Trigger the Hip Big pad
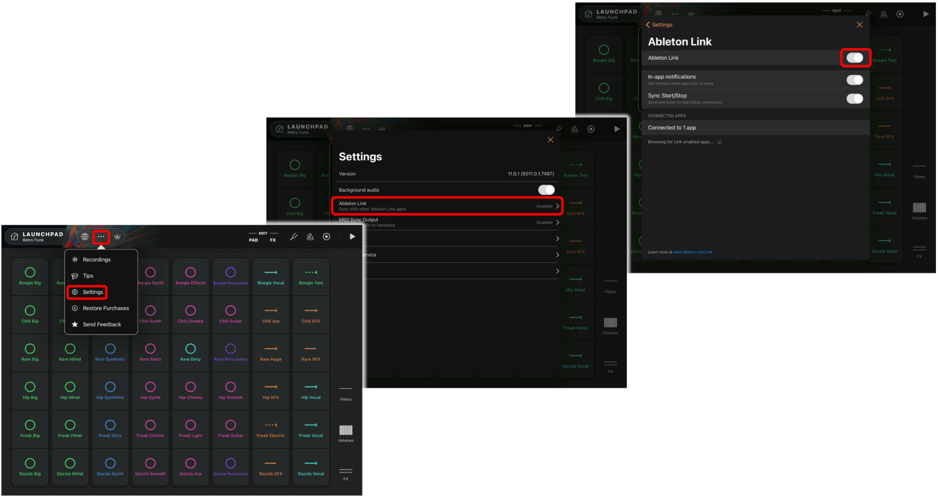939x498 pixels. (x=30, y=391)
